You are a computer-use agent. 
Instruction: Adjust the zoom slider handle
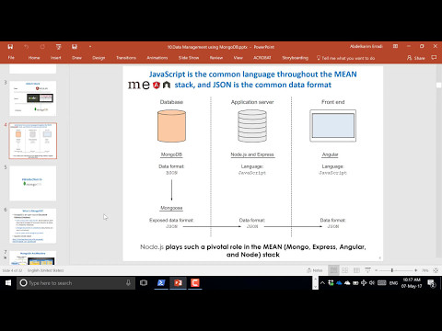pos(392,270)
